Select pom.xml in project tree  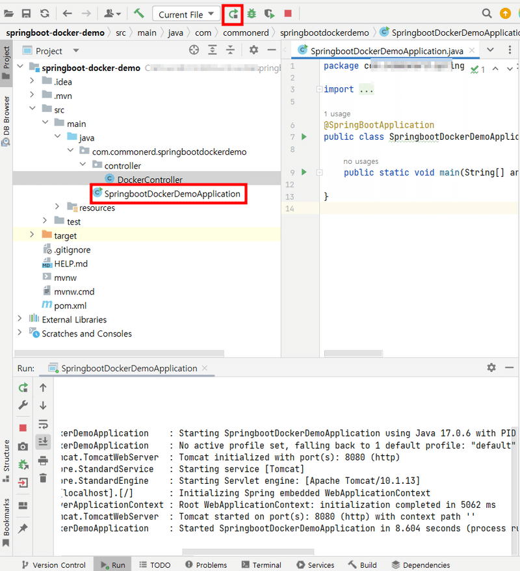click(x=70, y=306)
